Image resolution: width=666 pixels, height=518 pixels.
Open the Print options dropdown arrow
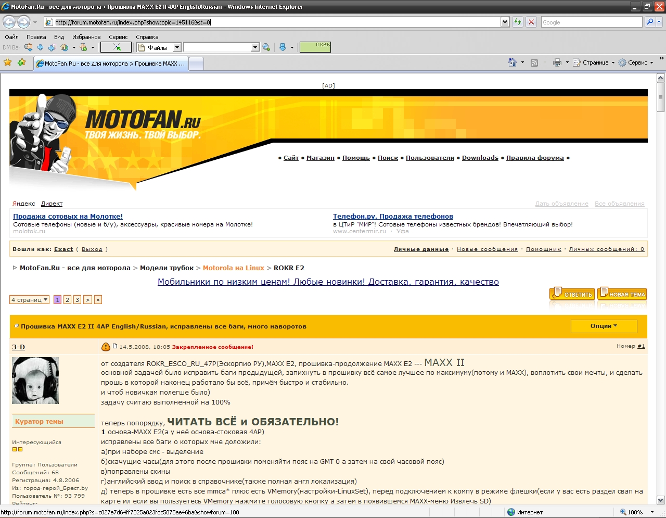(567, 62)
